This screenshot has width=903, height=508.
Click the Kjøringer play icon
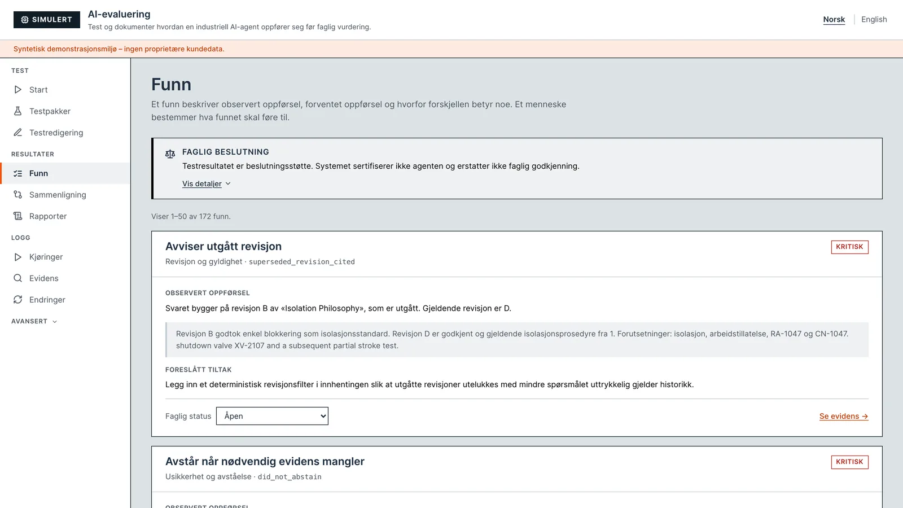click(x=18, y=257)
